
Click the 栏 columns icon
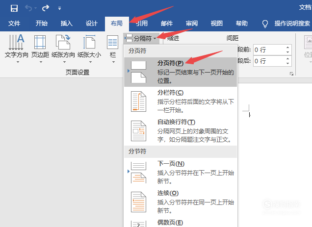point(113,42)
